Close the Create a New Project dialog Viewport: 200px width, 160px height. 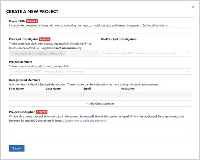pyautogui.click(x=193, y=7)
